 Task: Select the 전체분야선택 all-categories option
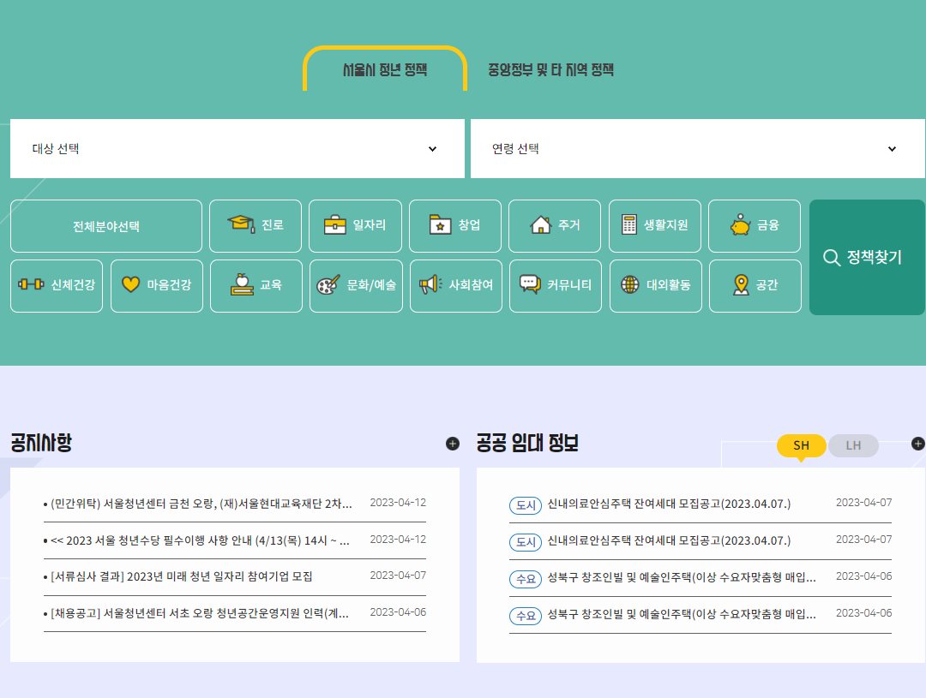pos(106,225)
